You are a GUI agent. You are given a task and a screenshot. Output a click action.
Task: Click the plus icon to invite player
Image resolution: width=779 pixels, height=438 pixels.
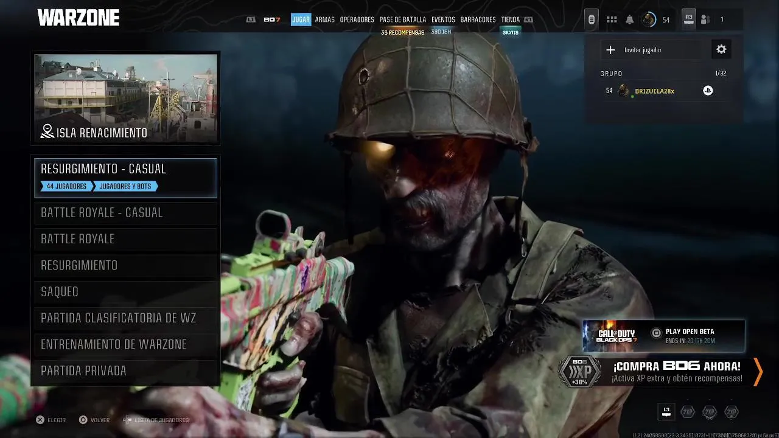point(610,50)
